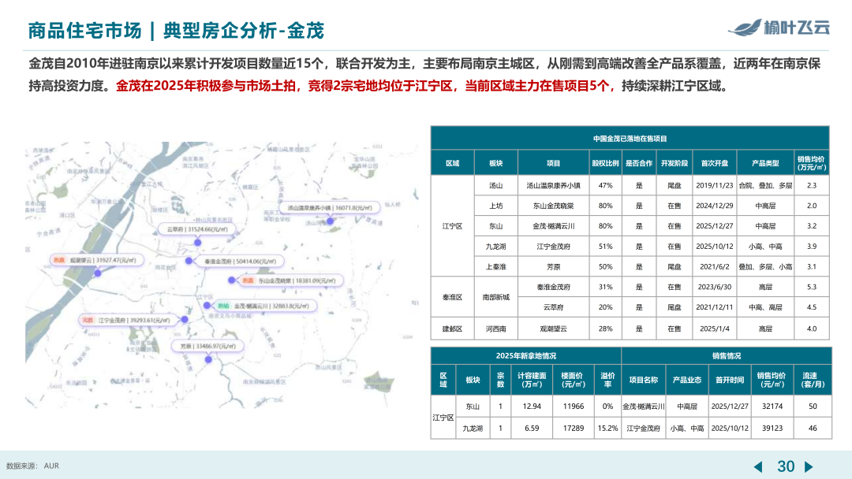Click the 47% equity cell
The image size is (852, 479).
(x=605, y=185)
